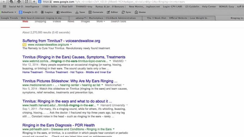Select the Images search tab
Screen dimensions: 244x137
click(85, 21)
